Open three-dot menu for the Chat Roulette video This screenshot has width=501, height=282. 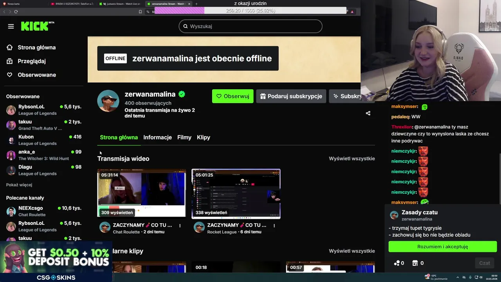(x=180, y=226)
